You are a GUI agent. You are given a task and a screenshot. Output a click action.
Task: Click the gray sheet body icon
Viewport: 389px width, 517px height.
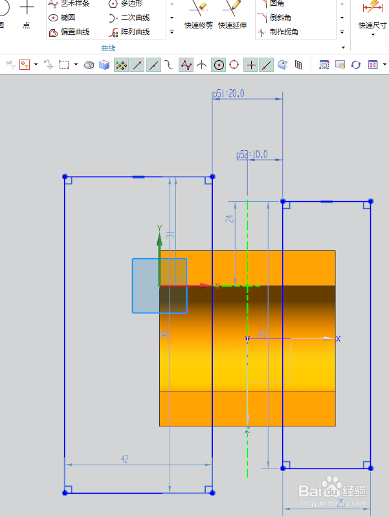(89, 65)
